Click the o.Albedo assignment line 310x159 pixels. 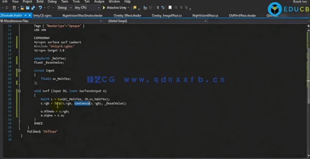pos(55,111)
